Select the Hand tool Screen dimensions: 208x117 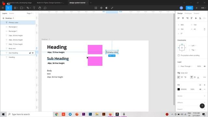point(40,8)
